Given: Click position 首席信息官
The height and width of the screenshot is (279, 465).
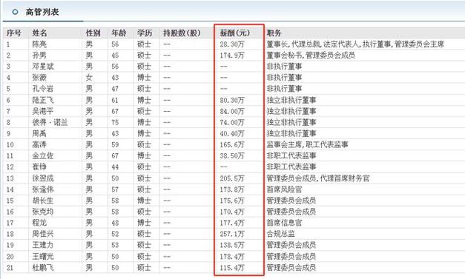Looking at the screenshot, I should point(284,223).
